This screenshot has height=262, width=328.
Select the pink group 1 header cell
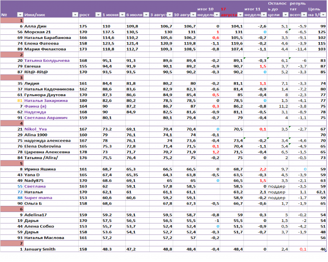click(12, 20)
